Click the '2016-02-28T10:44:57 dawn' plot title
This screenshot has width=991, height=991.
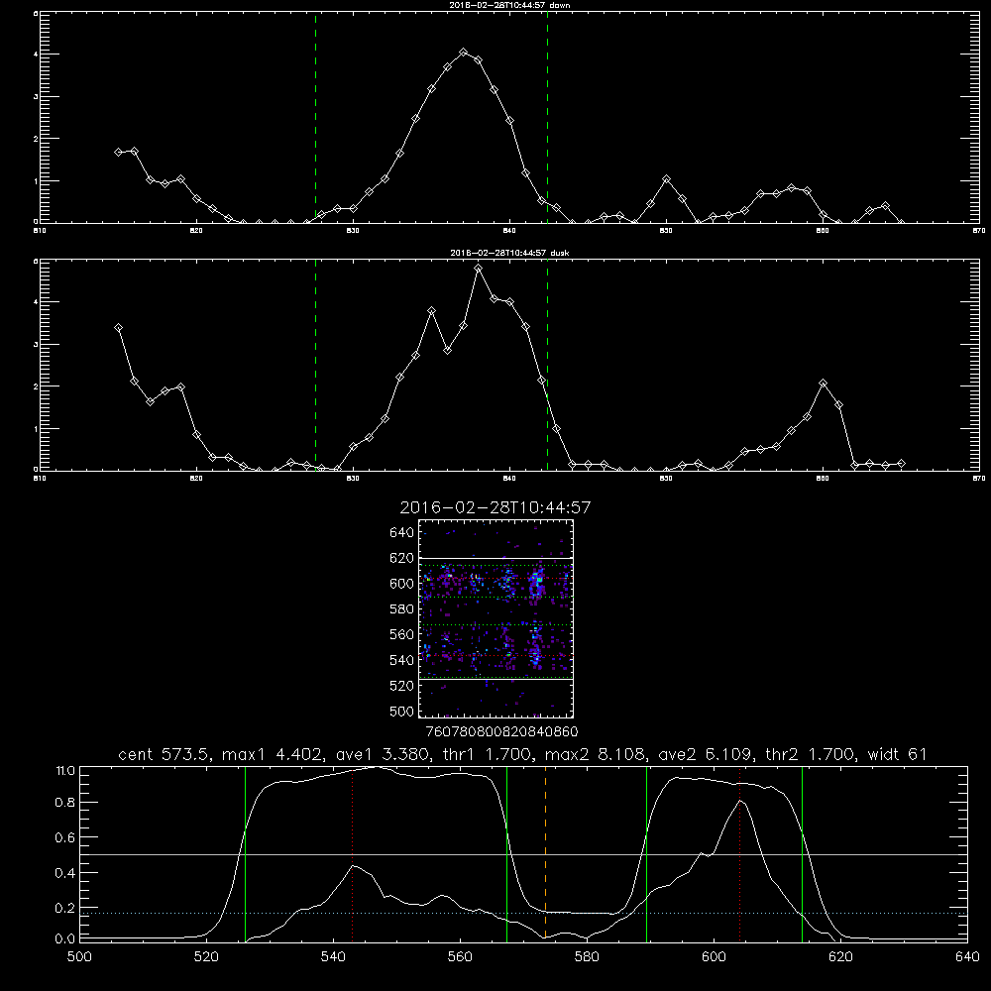(x=509, y=5)
